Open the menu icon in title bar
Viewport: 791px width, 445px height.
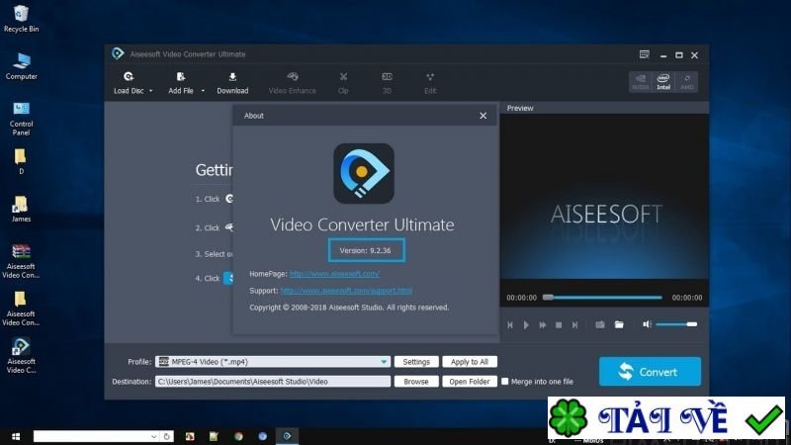pos(645,53)
